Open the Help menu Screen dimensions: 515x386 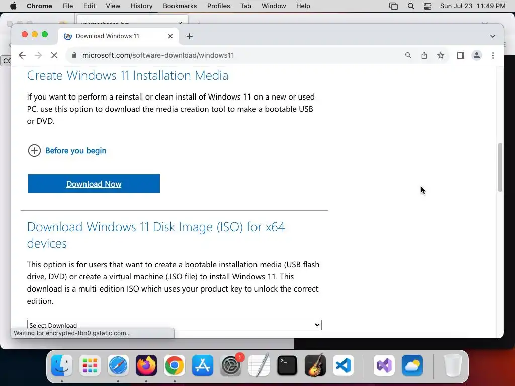[x=303, y=6]
